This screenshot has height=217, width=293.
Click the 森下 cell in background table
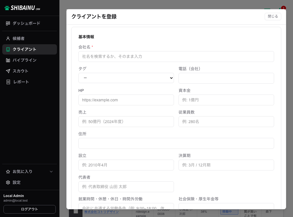point(268,212)
